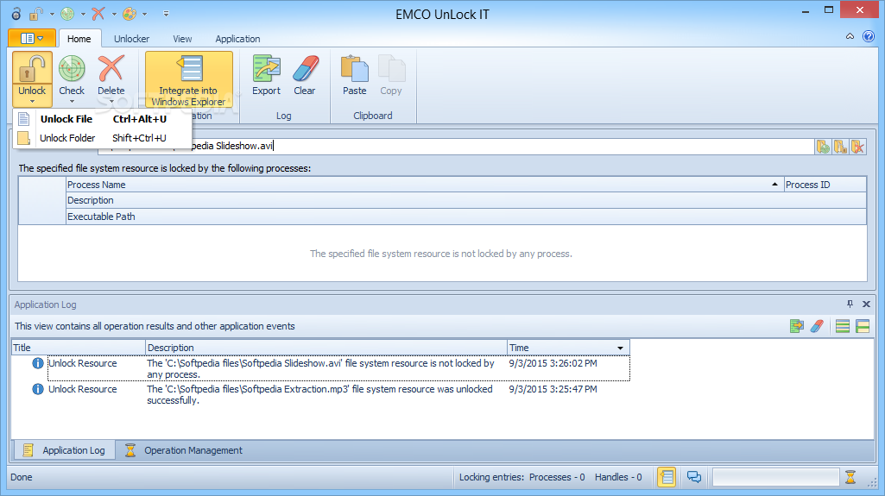Pin the Application Log panel
Image resolution: width=885 pixels, height=496 pixels.
point(850,305)
